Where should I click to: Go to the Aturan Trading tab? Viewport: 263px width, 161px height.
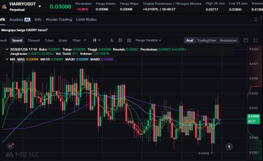click(59, 20)
